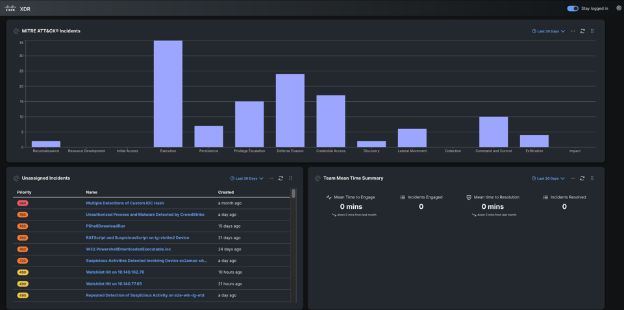The height and width of the screenshot is (310, 624).
Task: Open Unauthorized Process and Malware Detected by CrowdStrike
Action: pos(145,215)
